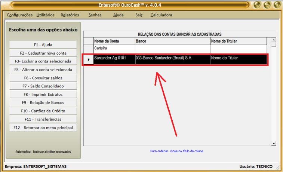This screenshot has width=283, height=172.
Task: Click the row selector arrow of Santander row
Action: coord(89,59)
